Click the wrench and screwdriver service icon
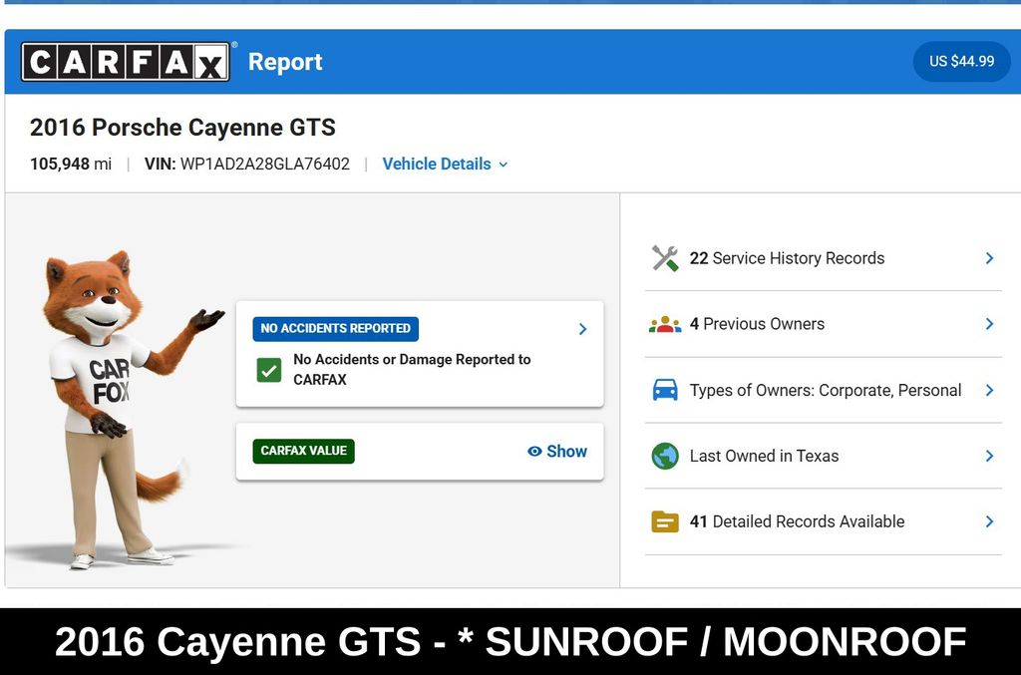This screenshot has width=1021, height=675. [x=665, y=258]
